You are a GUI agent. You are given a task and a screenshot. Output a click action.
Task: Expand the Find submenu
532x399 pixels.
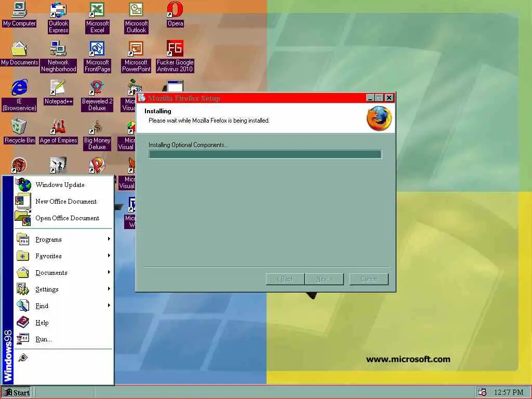point(63,305)
